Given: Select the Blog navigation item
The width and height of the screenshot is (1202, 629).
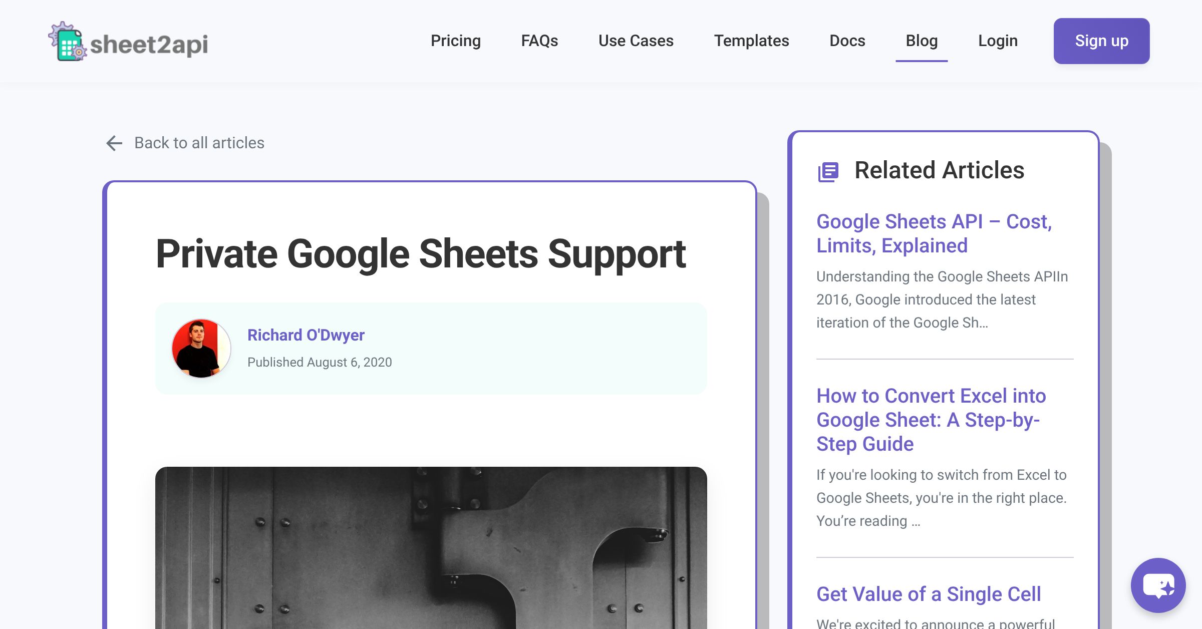Looking at the screenshot, I should pyautogui.click(x=922, y=41).
